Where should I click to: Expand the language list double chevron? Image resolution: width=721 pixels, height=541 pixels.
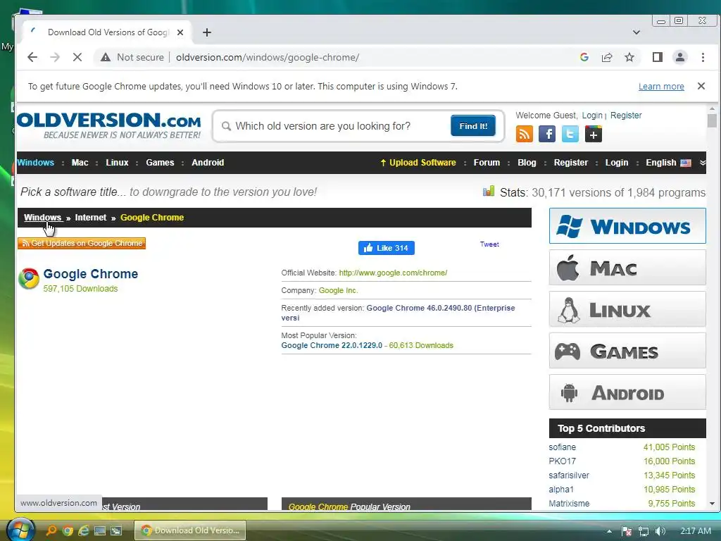click(x=702, y=163)
